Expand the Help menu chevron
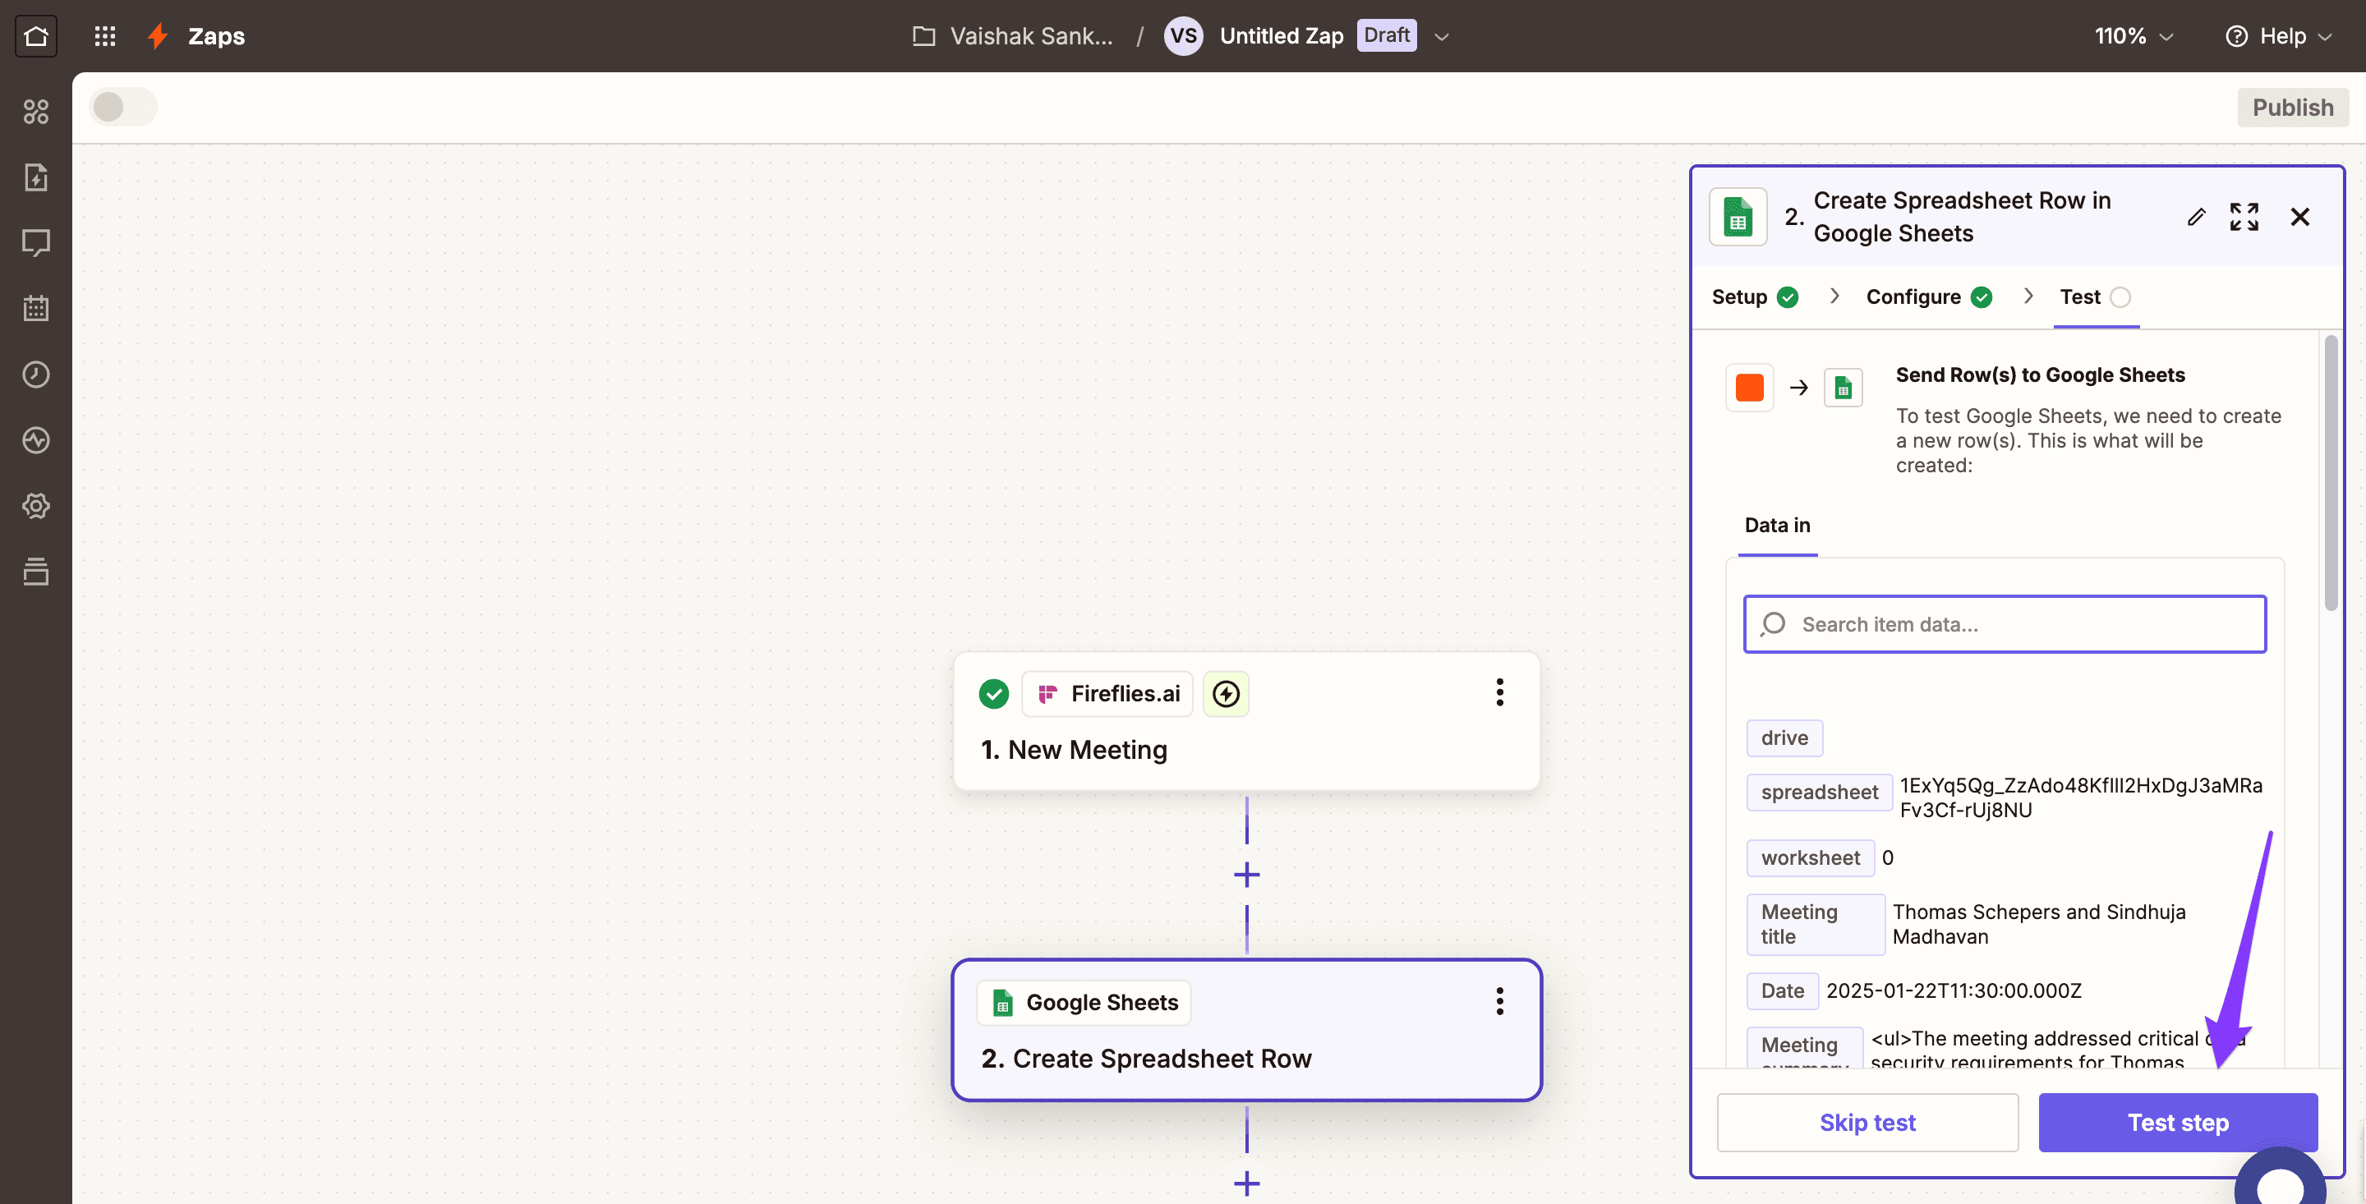 pyautogui.click(x=2325, y=37)
